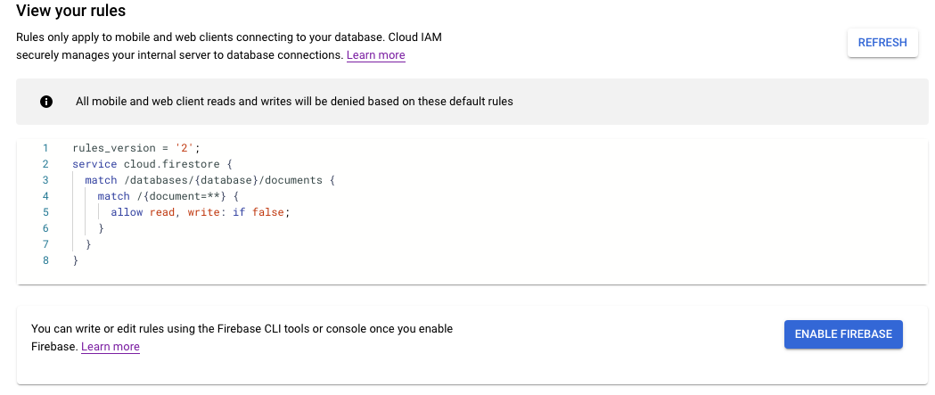Click the default rules denial banner text

pyautogui.click(x=294, y=101)
